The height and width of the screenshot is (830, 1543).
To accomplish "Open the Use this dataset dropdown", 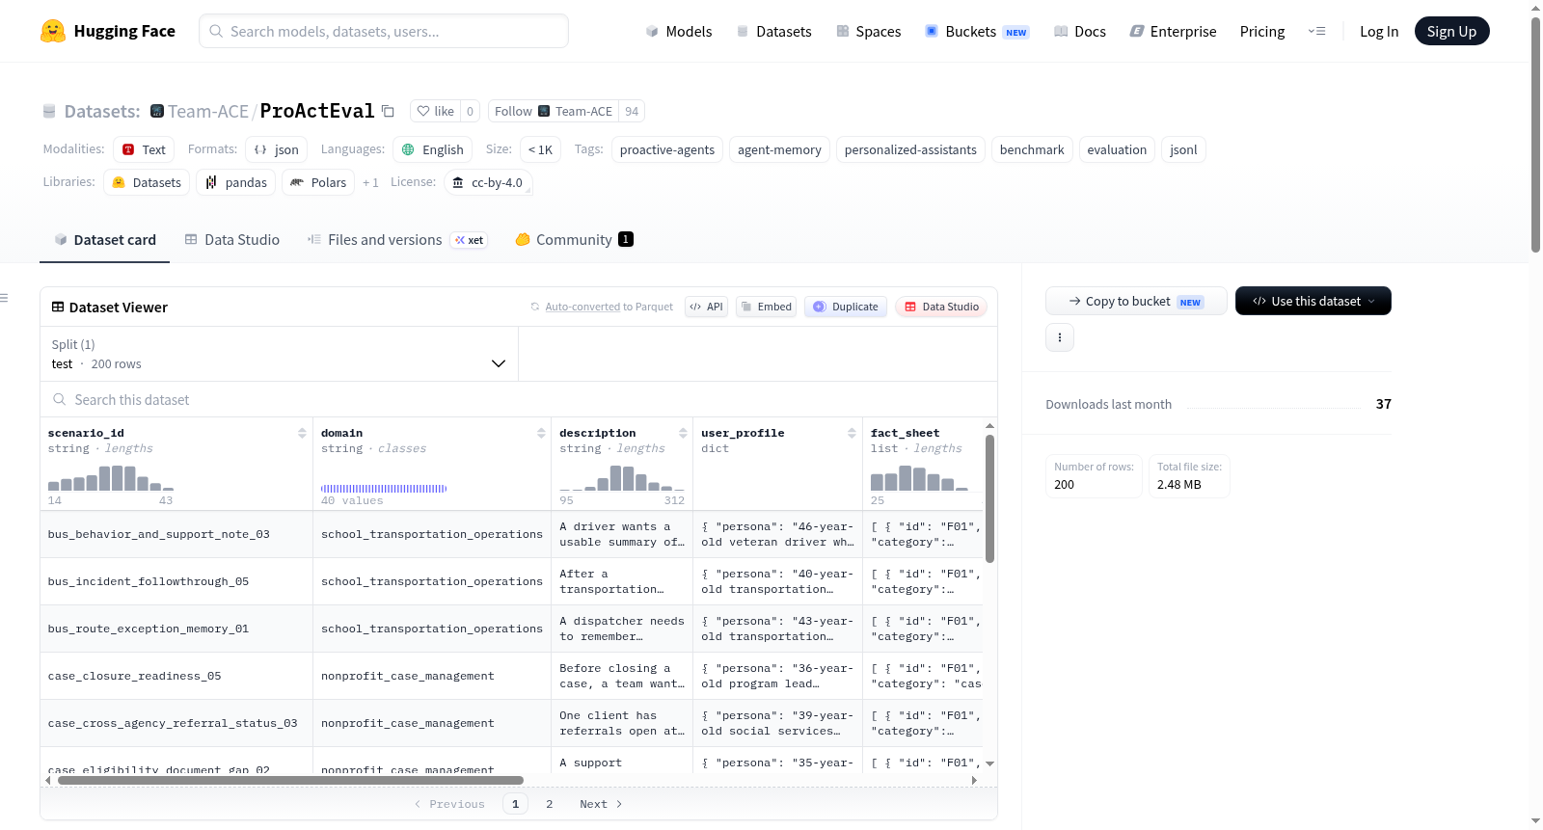I will click(x=1313, y=301).
